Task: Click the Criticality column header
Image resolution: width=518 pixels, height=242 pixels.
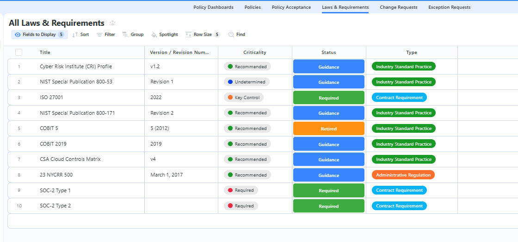Action: tap(255, 53)
